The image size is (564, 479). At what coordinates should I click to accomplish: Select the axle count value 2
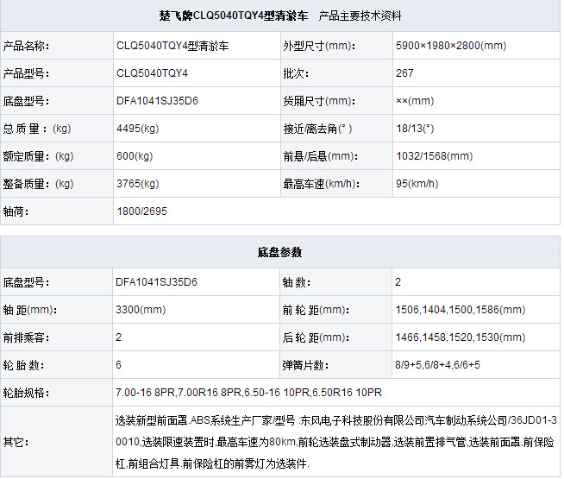click(398, 282)
